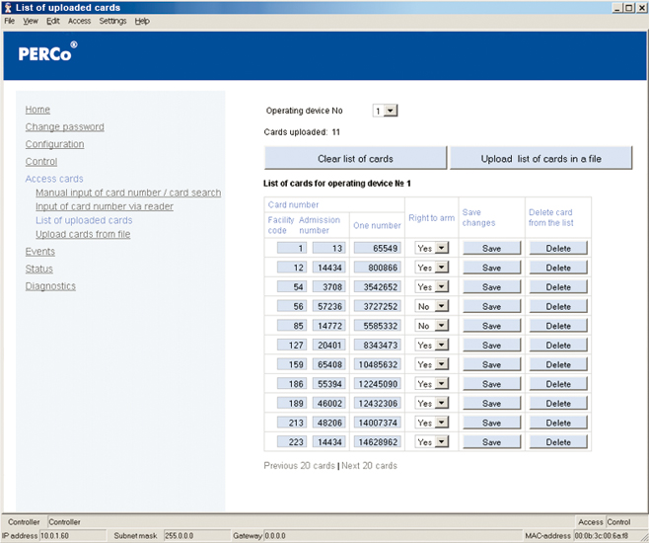
Task: Open the Access menu
Action: (x=79, y=21)
